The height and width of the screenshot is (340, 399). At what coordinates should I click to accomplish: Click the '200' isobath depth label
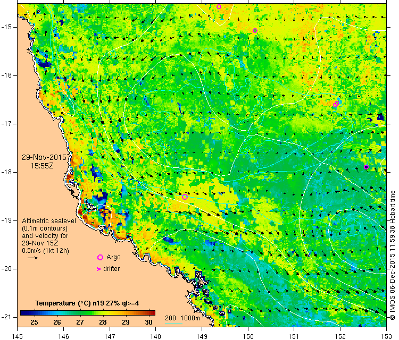click(170, 318)
